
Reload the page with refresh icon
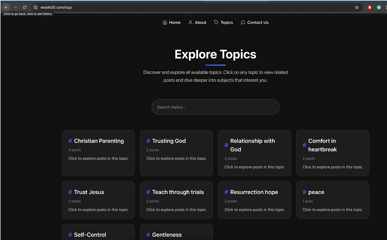click(x=25, y=7)
